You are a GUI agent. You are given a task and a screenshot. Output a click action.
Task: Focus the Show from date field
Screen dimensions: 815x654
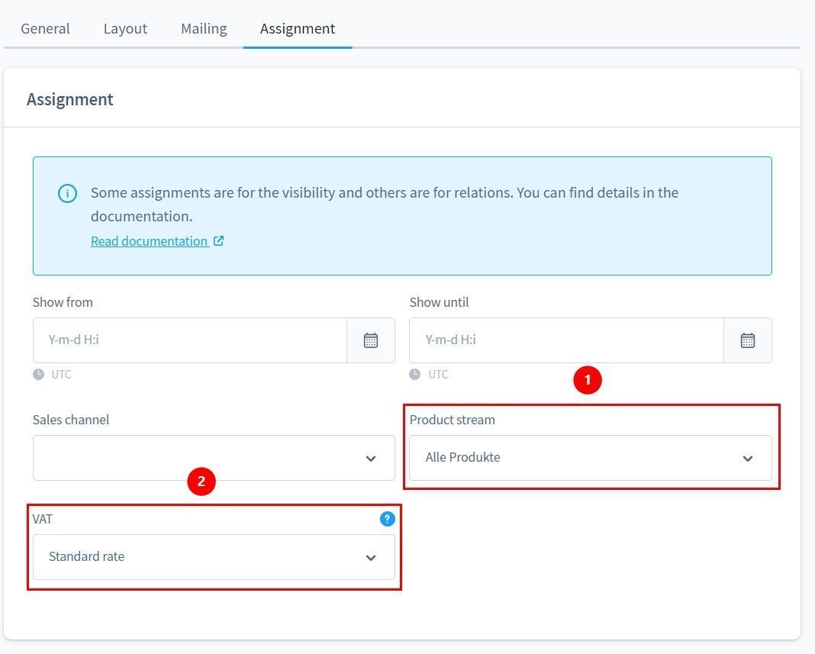[x=189, y=340]
